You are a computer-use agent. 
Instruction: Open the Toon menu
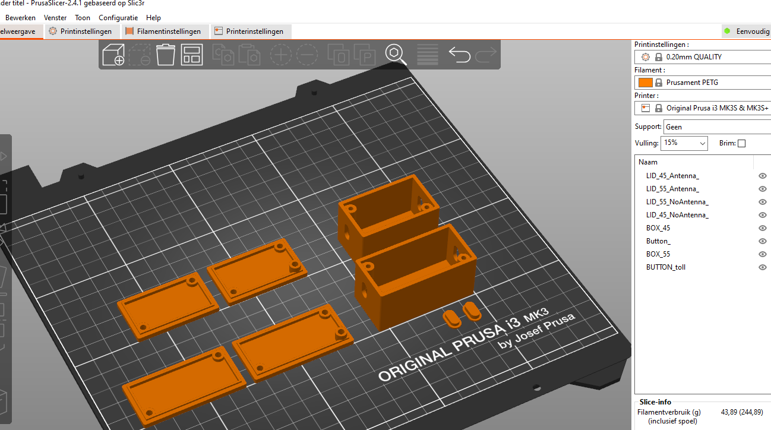83,18
